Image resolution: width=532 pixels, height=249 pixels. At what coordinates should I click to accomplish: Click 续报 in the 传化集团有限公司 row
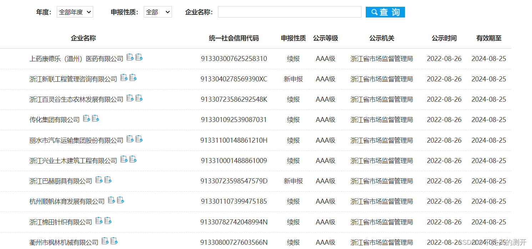pyautogui.click(x=293, y=120)
